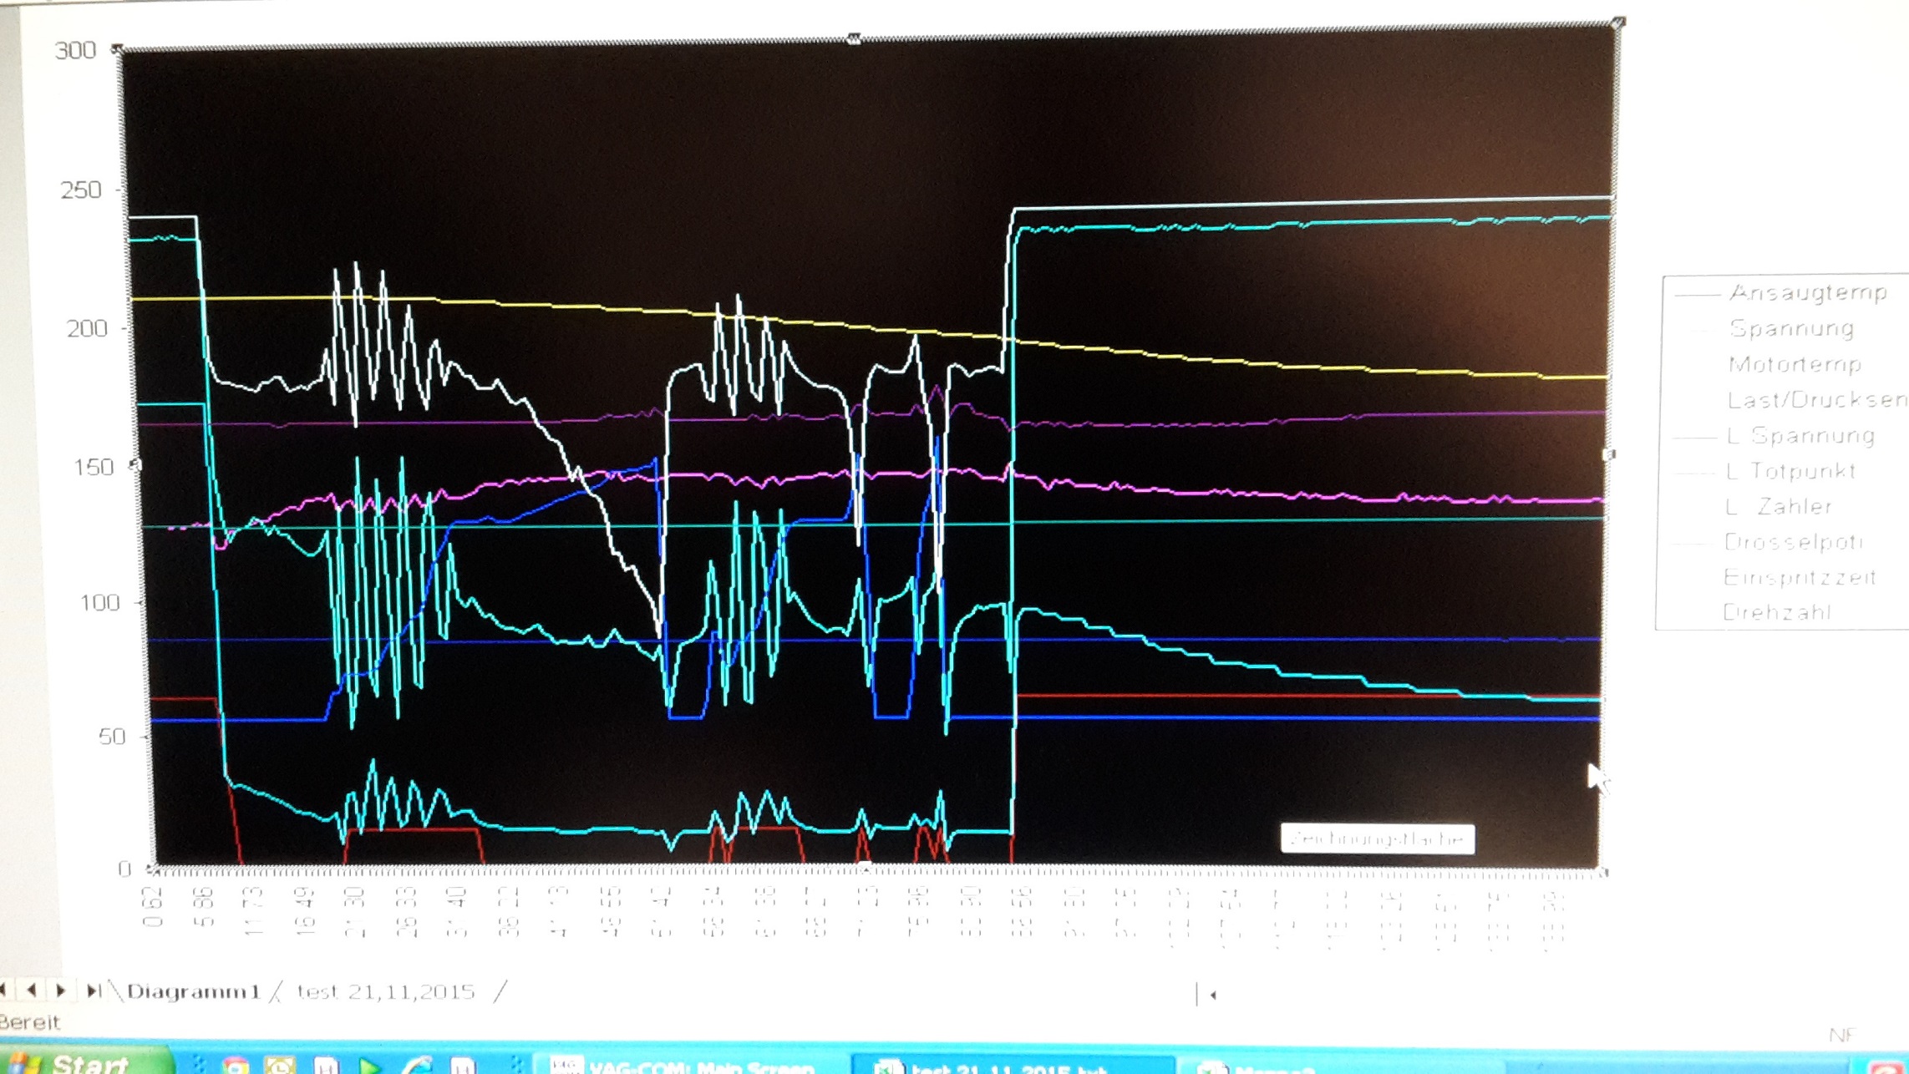Click the Einspritzzeit legend entry

1800,578
